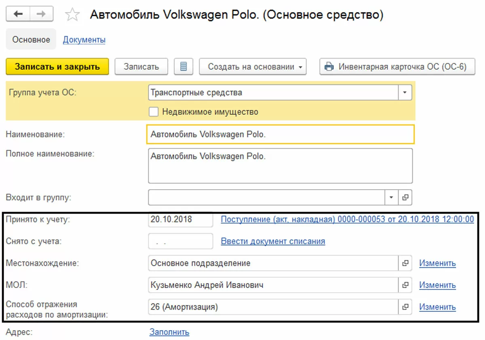Click the list icon next to Записать
This screenshot has height=340, width=485.
pyautogui.click(x=183, y=67)
